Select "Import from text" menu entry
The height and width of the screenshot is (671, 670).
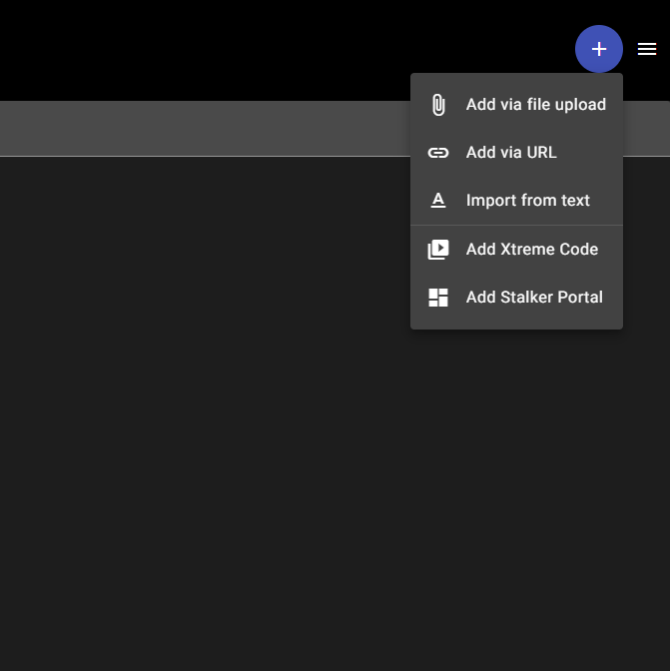pos(527,201)
